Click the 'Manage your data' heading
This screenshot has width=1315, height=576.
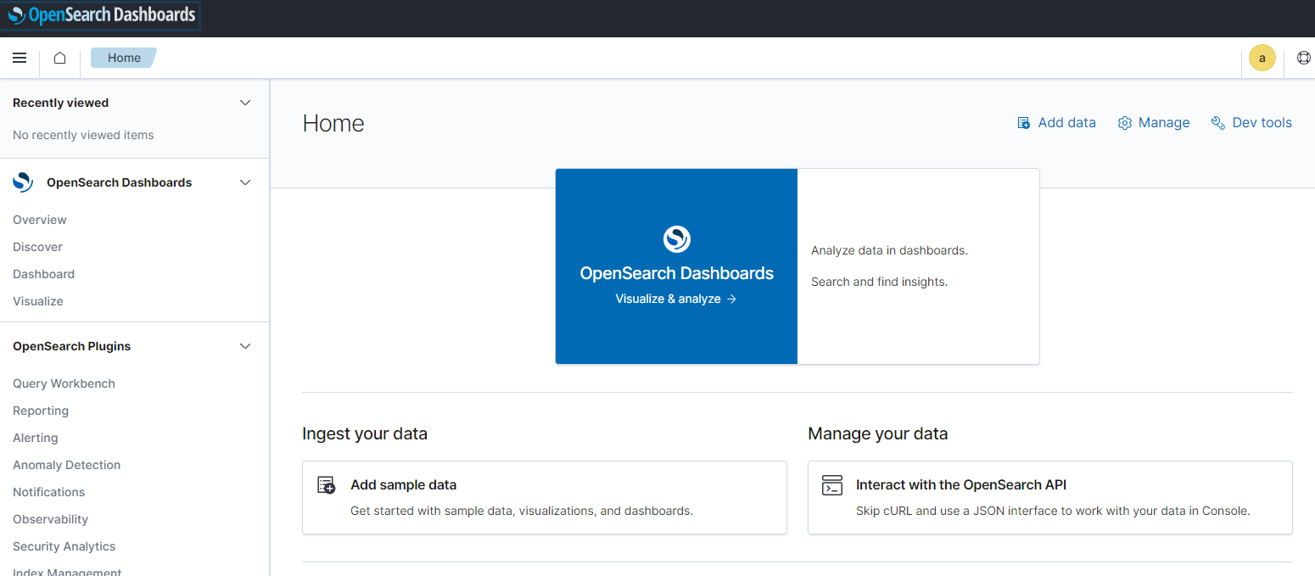pos(878,434)
